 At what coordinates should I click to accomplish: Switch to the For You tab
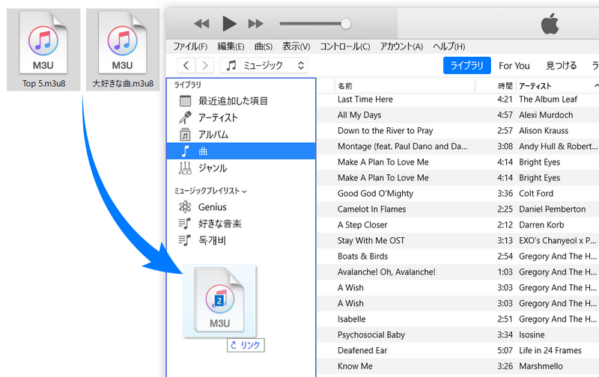[x=514, y=66]
